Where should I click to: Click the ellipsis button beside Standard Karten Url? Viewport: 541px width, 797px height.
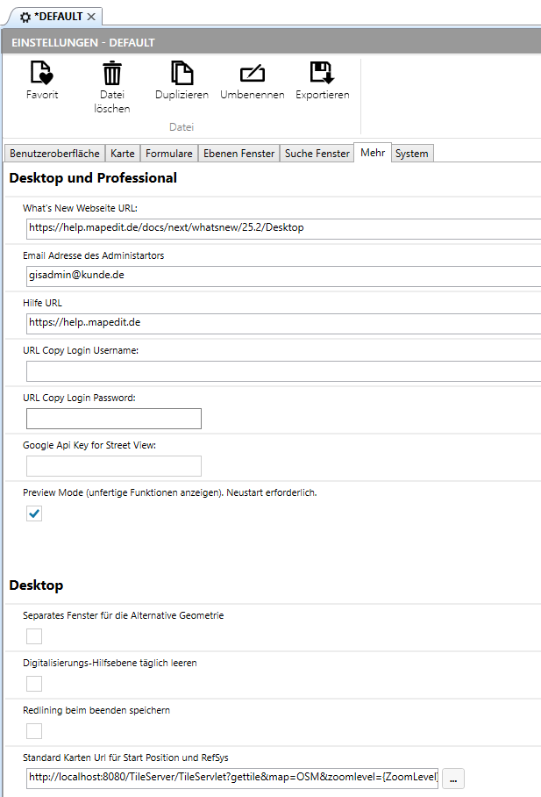tap(453, 778)
